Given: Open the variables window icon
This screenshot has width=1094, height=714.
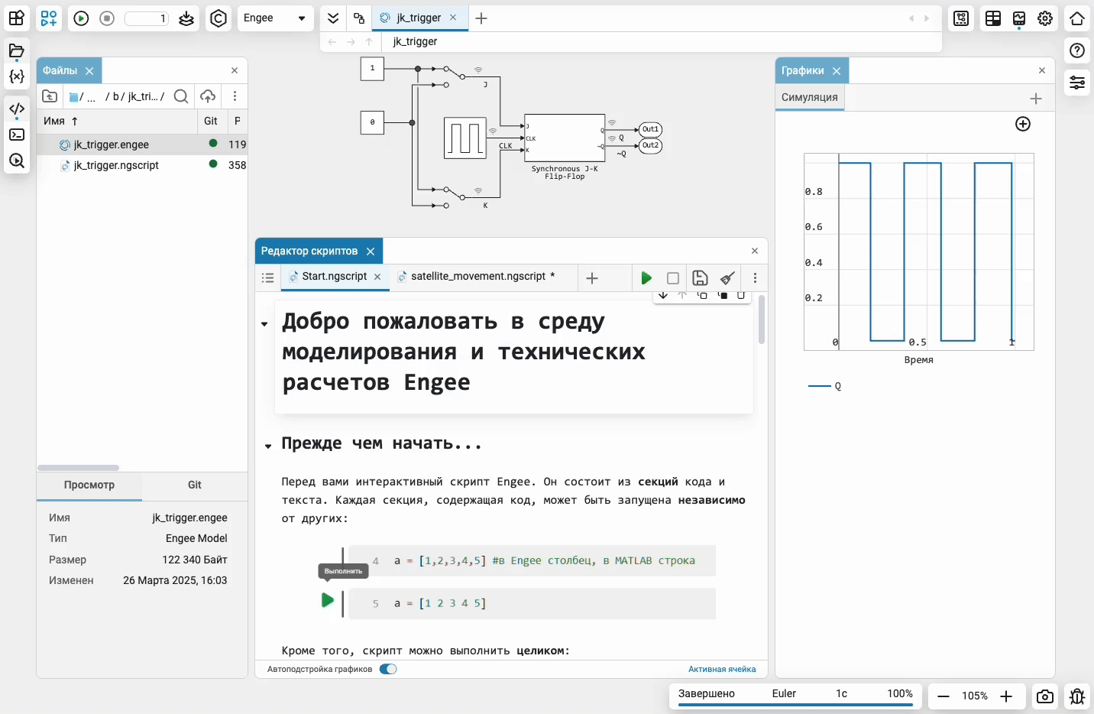Looking at the screenshot, I should coord(17,76).
